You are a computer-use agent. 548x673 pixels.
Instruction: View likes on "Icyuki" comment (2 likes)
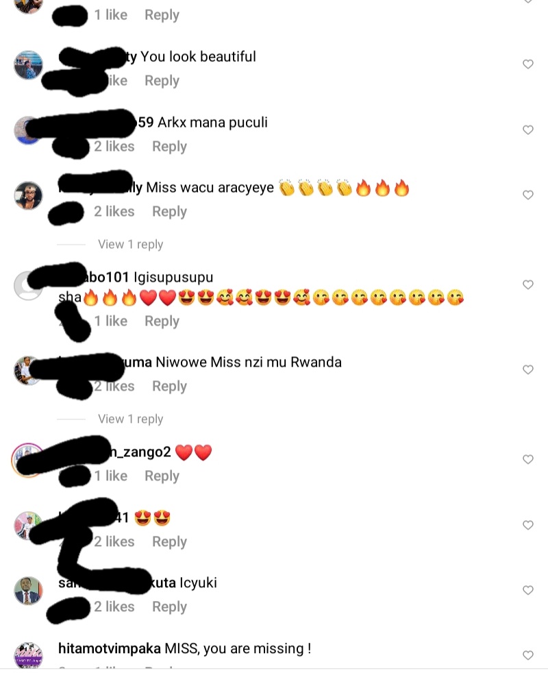[x=114, y=607]
